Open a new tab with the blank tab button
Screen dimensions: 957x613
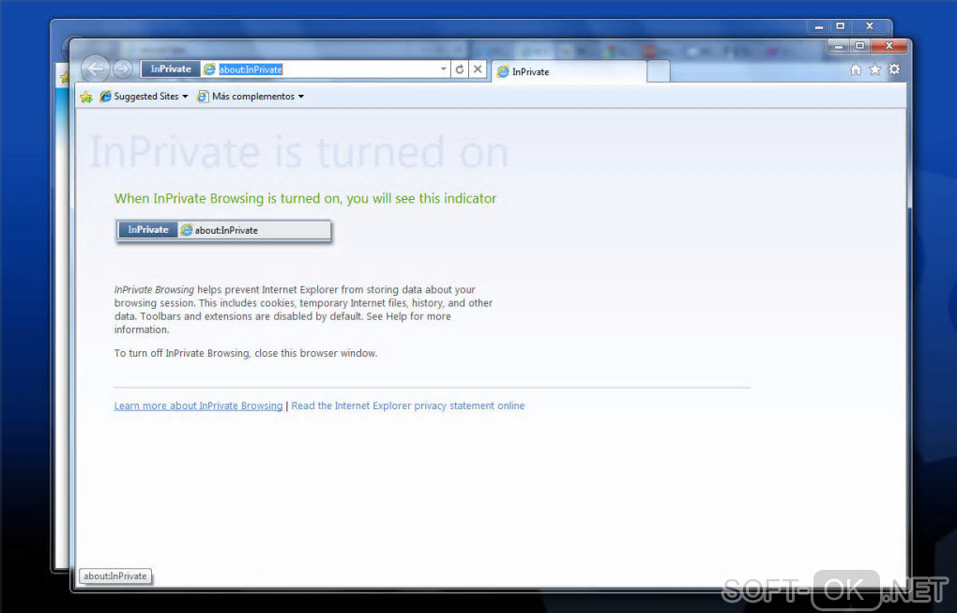click(658, 71)
